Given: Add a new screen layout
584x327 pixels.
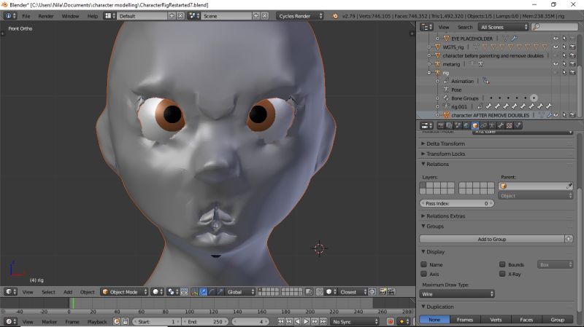Looking at the screenshot, I should (x=172, y=16).
